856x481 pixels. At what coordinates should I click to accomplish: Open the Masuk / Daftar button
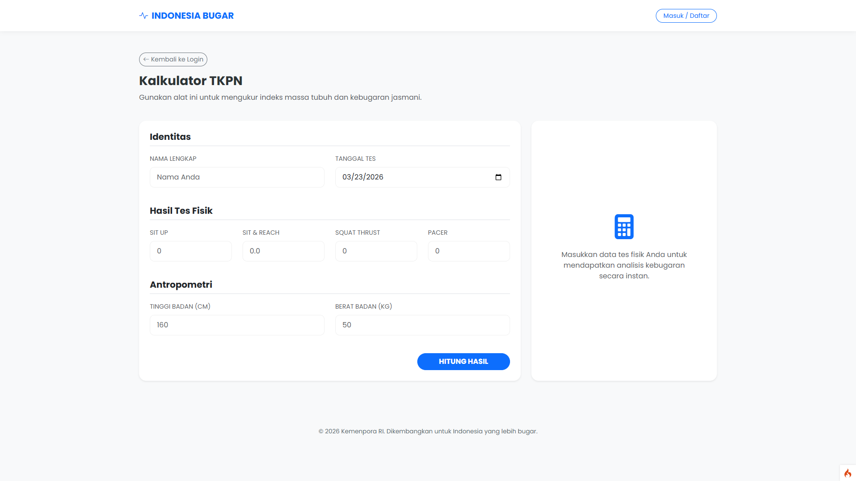[686, 16]
